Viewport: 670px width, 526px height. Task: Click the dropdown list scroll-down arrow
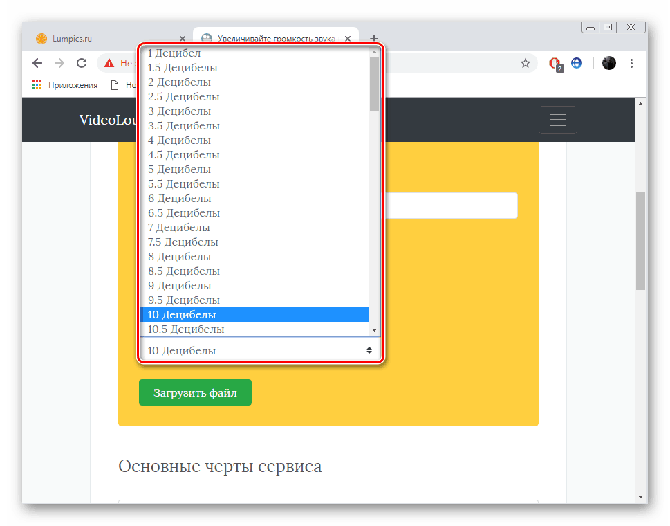tap(374, 330)
